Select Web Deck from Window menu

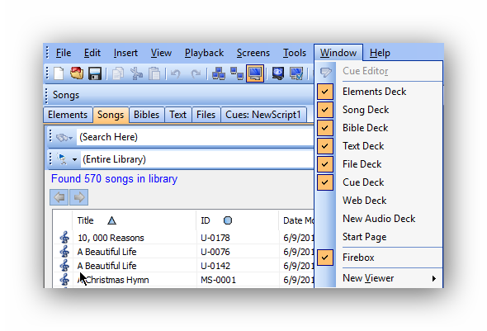(364, 201)
